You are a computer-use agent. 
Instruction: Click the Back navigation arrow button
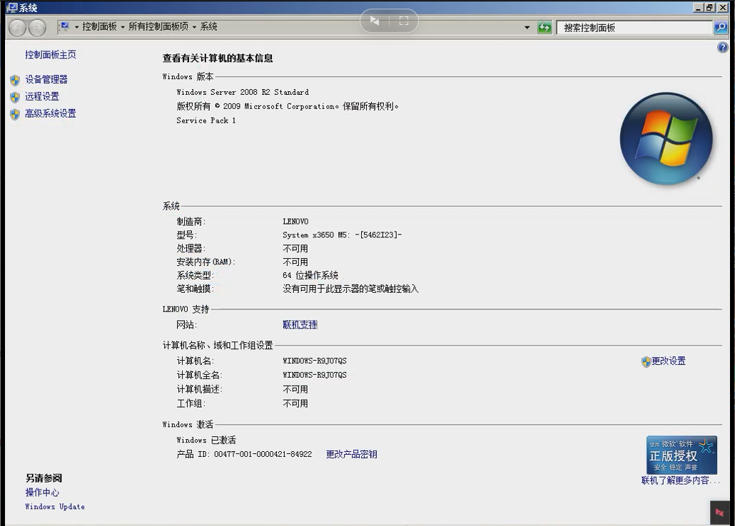click(17, 28)
